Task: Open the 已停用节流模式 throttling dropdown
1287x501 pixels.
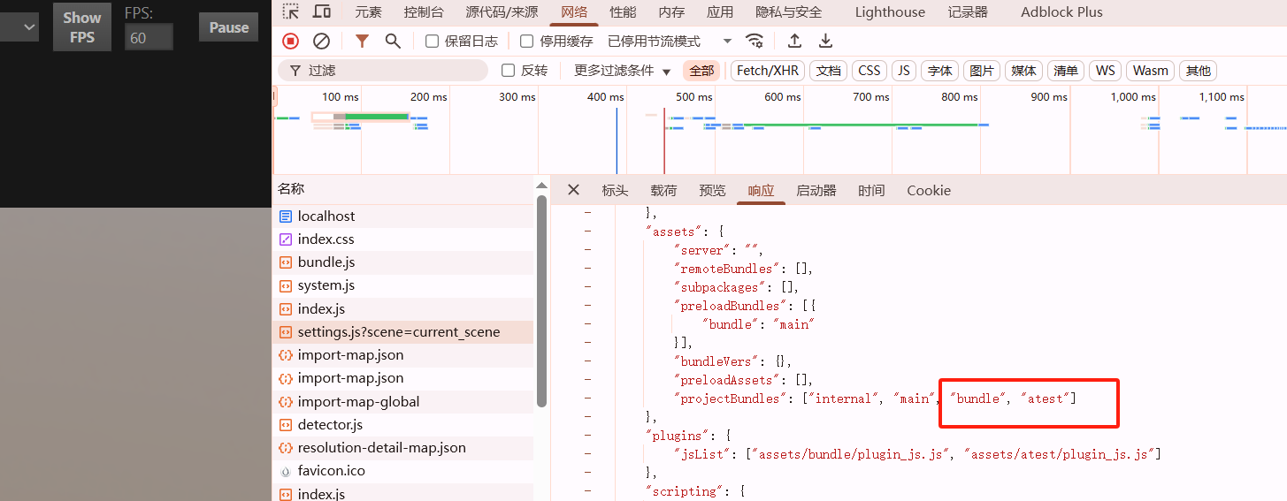Action: point(670,41)
